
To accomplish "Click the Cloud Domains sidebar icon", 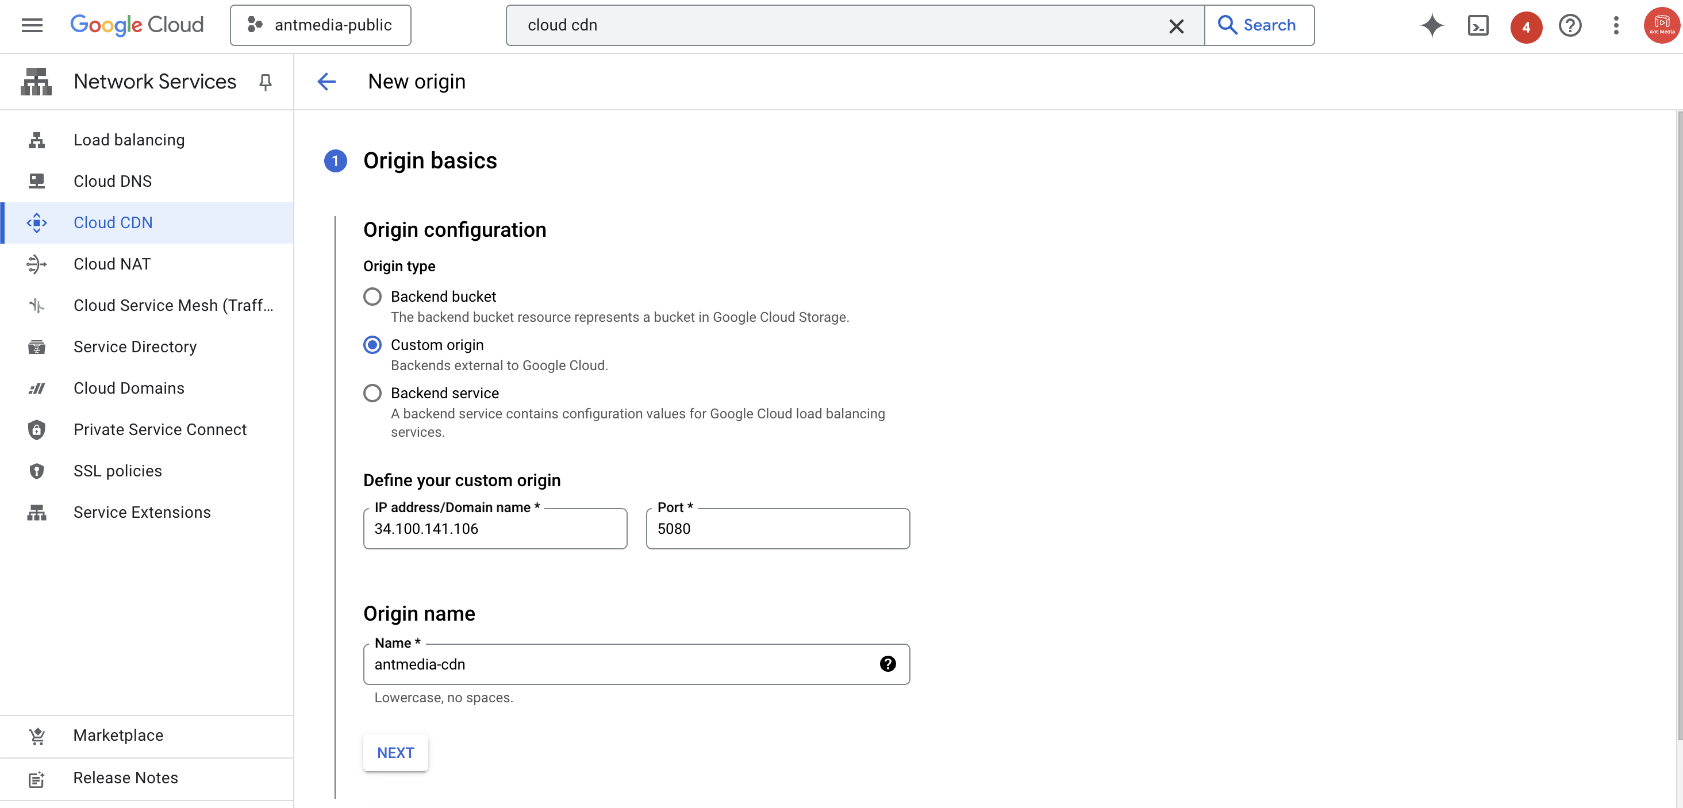I will coord(37,388).
